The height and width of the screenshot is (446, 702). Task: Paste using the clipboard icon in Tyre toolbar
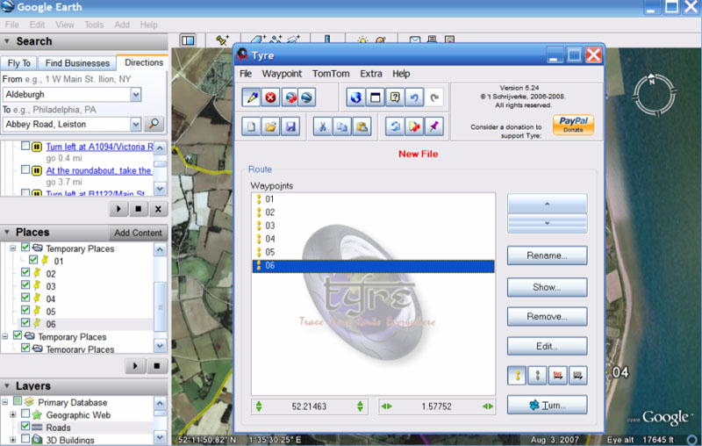(362, 126)
